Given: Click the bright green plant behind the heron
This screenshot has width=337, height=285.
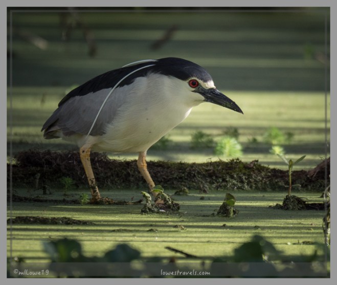Looking at the screenshot, I should click(228, 147).
